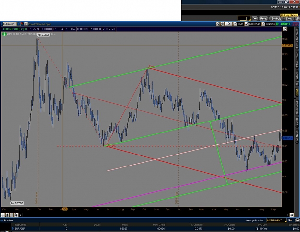Click the time axis scroll left arrow
Image resolution: width=300 pixels, height=232 pixels.
pos(21,215)
